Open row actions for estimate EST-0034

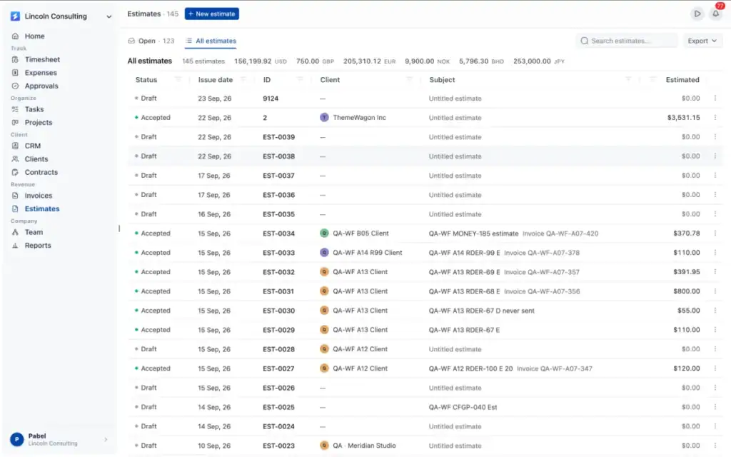point(715,233)
